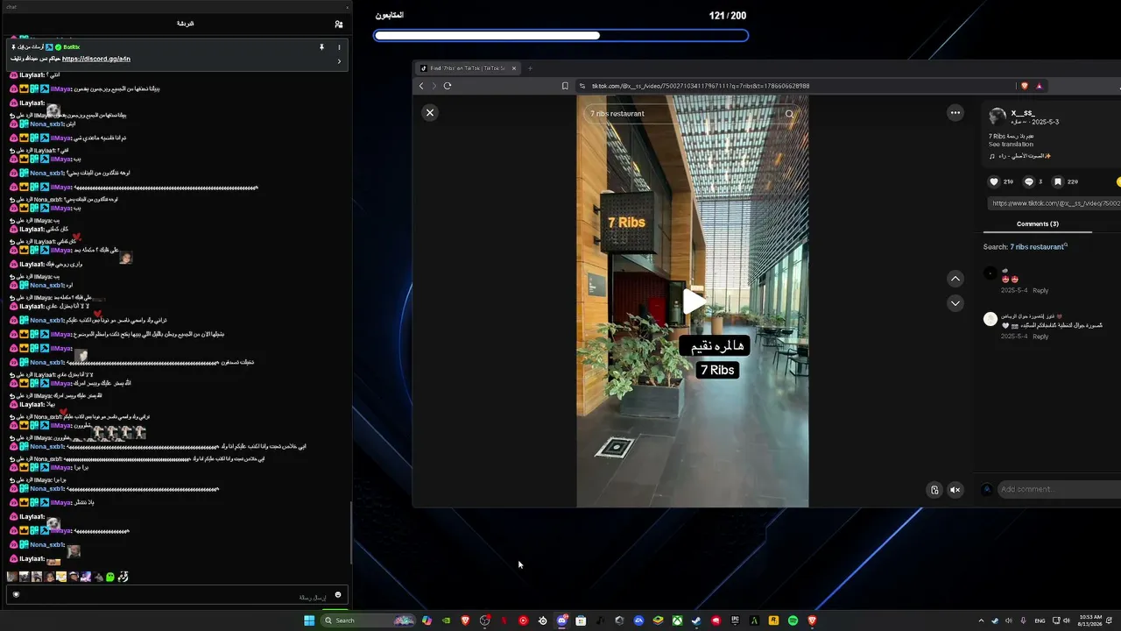Viewport: 1121px width, 631px height.
Task: Reply to the emoji comment dated 2025-5-4
Action: click(1040, 290)
